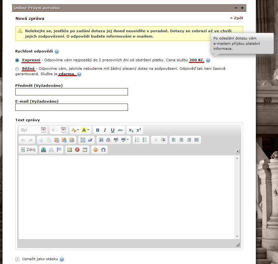Insert a table into the message
This screenshot has width=278, height=264.
click(85, 150)
